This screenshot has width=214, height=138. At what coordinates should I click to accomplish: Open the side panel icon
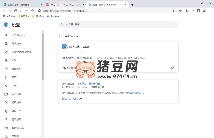click(x=199, y=11)
